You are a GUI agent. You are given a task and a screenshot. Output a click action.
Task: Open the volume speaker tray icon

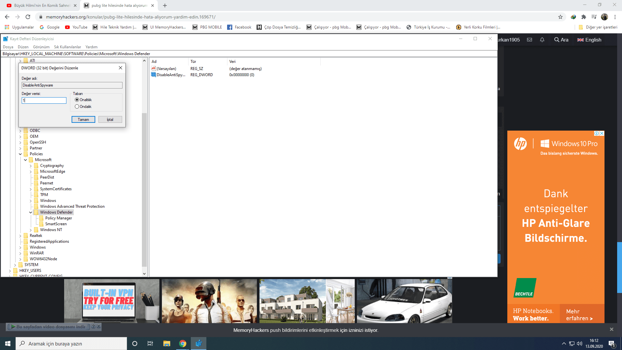[x=580, y=344]
